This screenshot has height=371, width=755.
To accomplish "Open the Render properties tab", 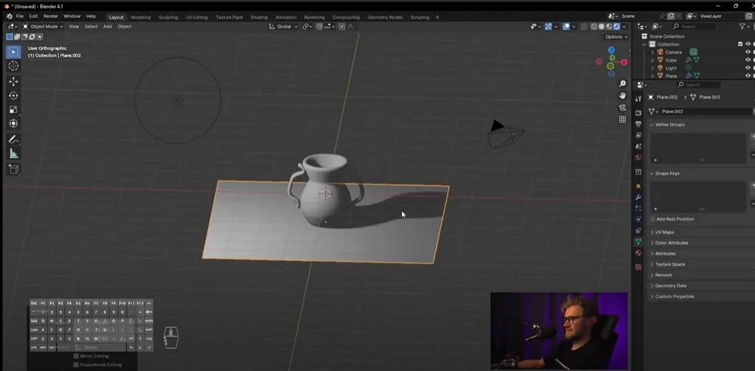I will [639, 113].
